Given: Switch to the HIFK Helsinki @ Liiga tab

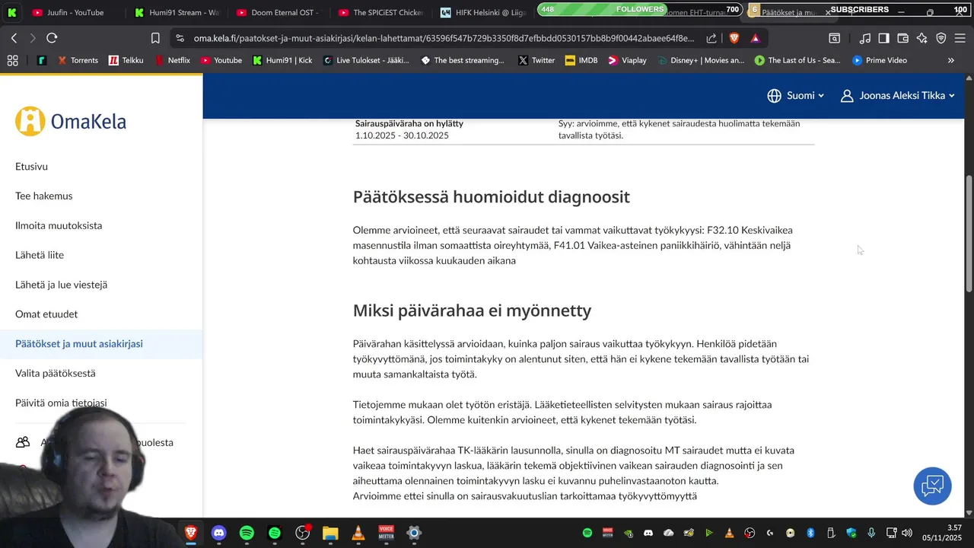Looking at the screenshot, I should (483, 12).
